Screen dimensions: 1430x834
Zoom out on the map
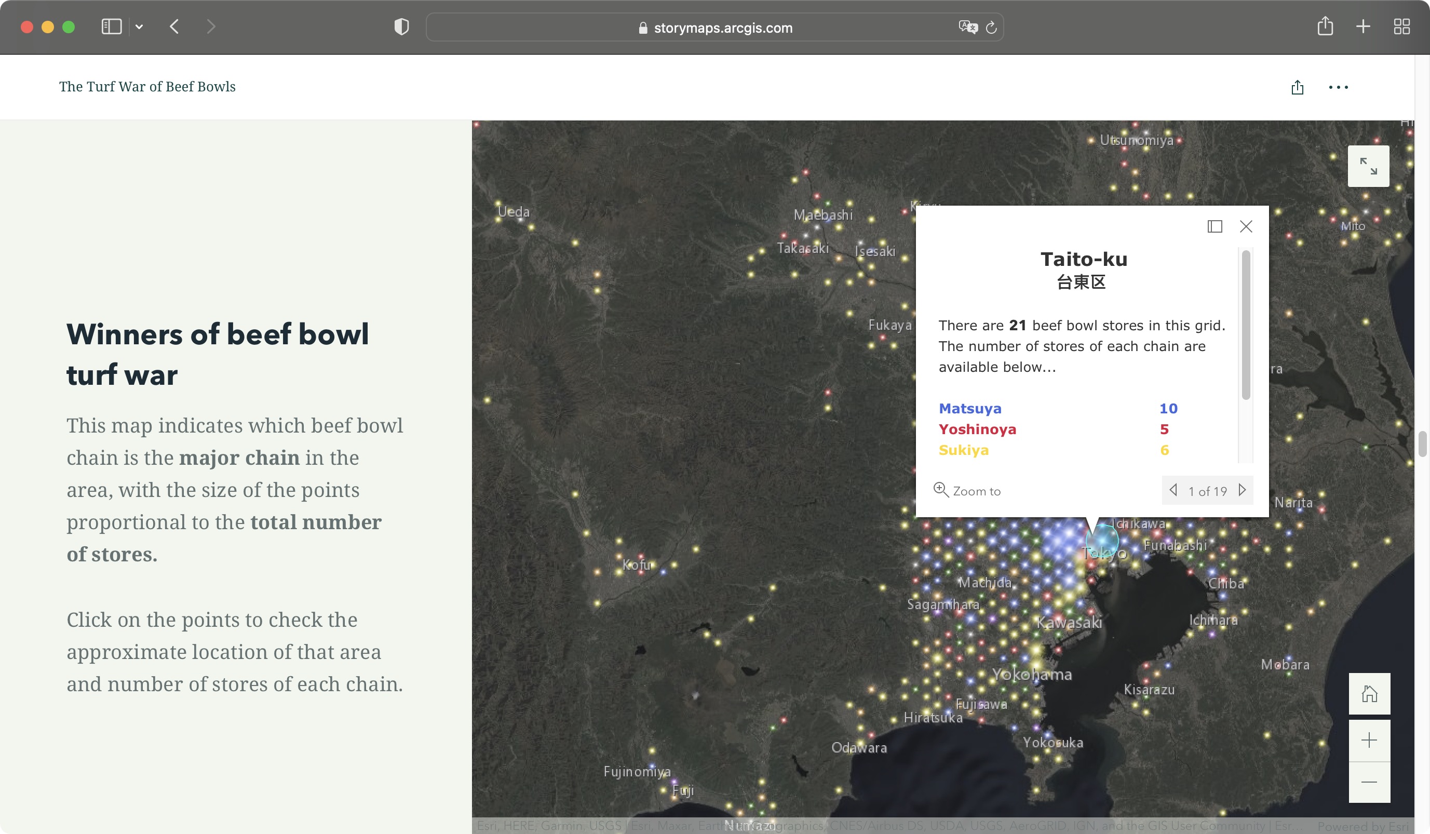click(1369, 783)
